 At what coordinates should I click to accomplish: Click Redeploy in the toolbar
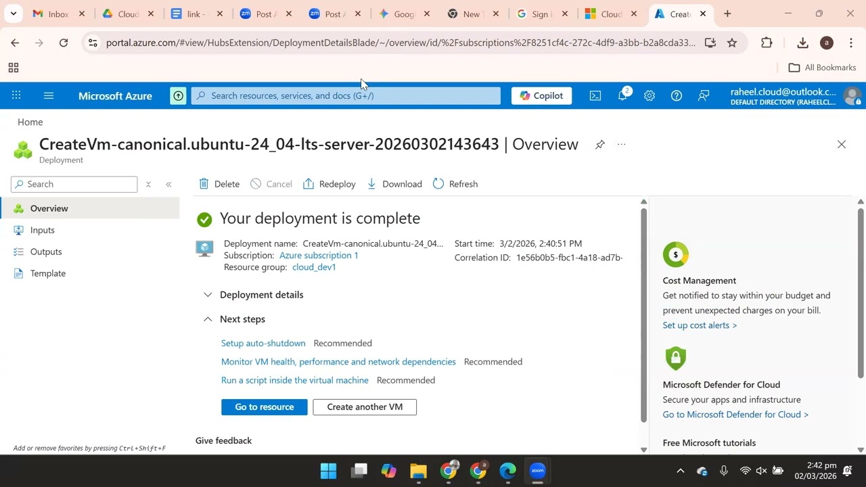coord(329,184)
